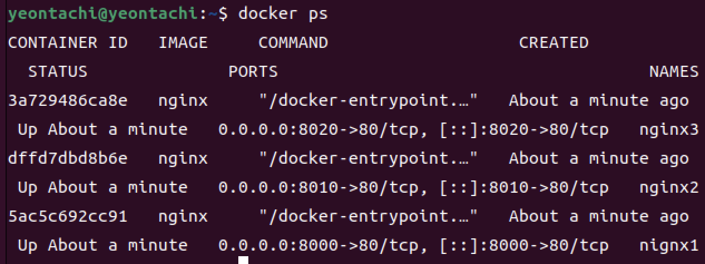Click the CONTAINER ID column header

coord(67,43)
